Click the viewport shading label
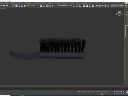128x96 pixels. click(x=3, y=9)
